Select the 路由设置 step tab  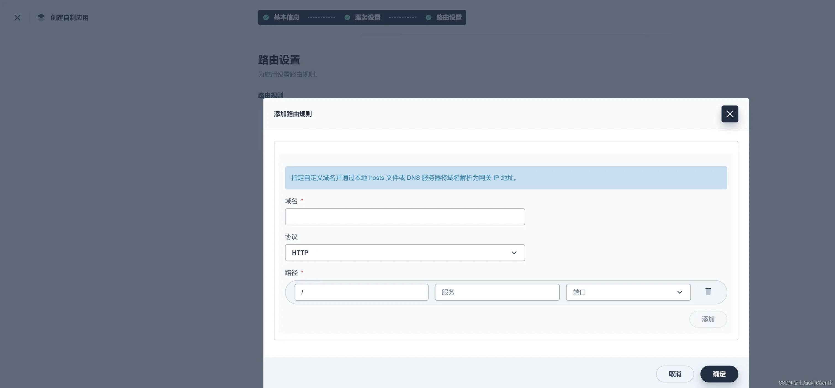pyautogui.click(x=449, y=17)
